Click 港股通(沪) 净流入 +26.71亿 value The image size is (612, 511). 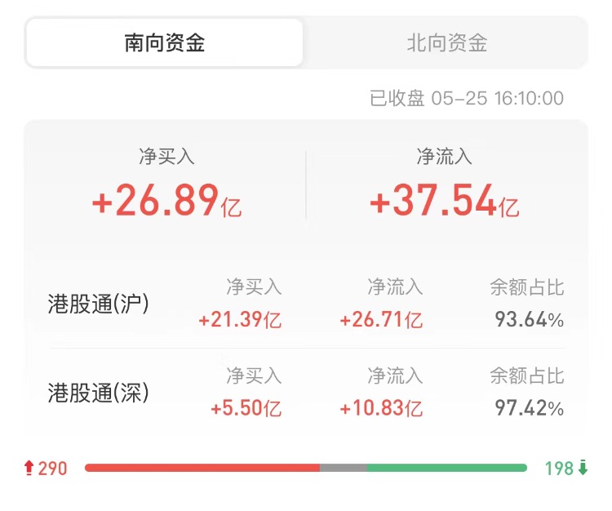[381, 320]
